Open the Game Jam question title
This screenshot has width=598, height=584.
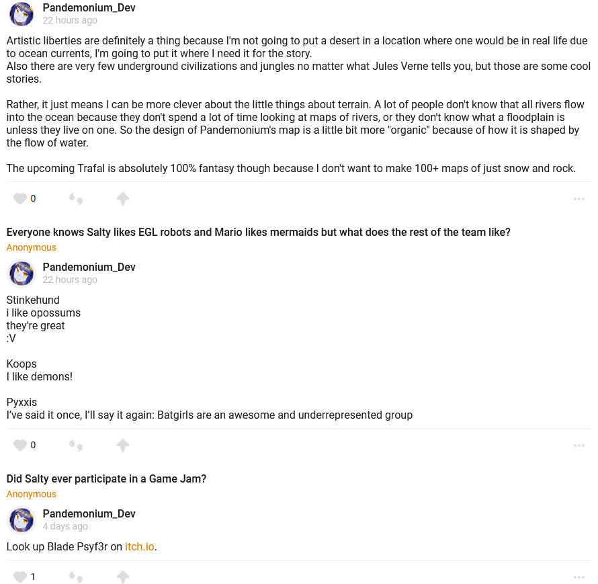(106, 478)
